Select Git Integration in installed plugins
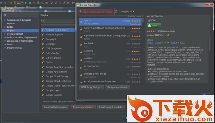The width and height of the screenshot is (215, 123). 58,58
